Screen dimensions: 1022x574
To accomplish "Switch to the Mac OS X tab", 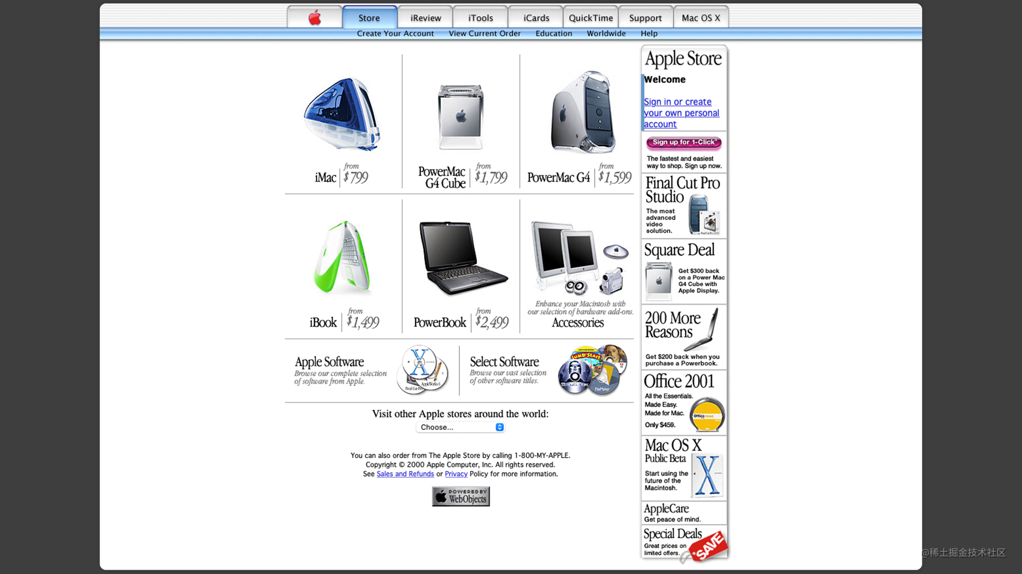I will click(701, 17).
